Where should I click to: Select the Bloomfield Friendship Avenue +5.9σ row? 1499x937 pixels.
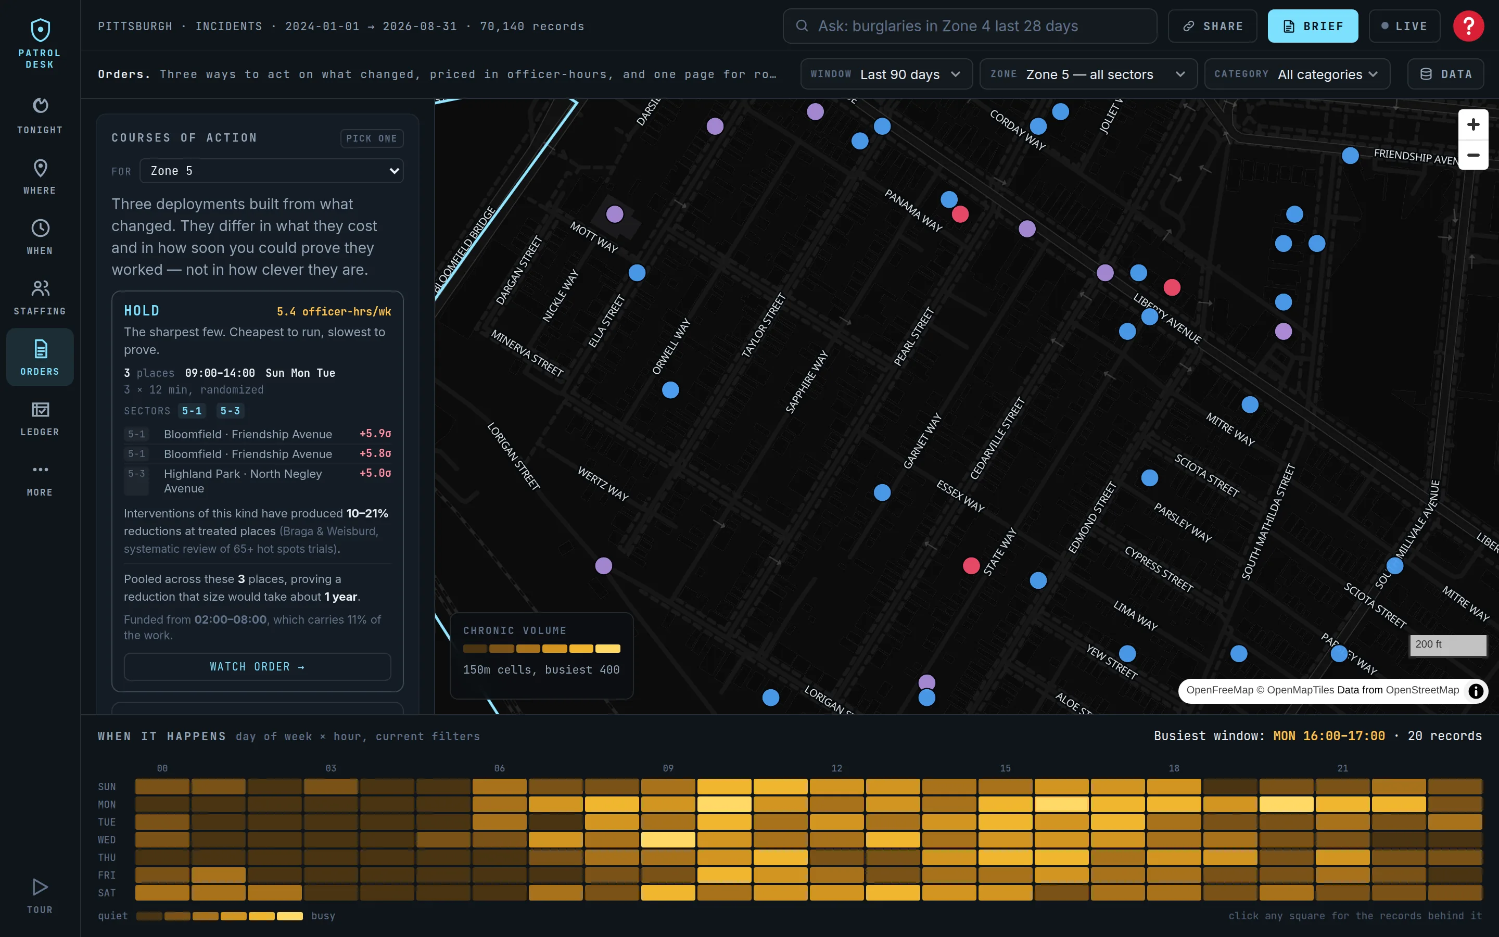[x=257, y=434]
